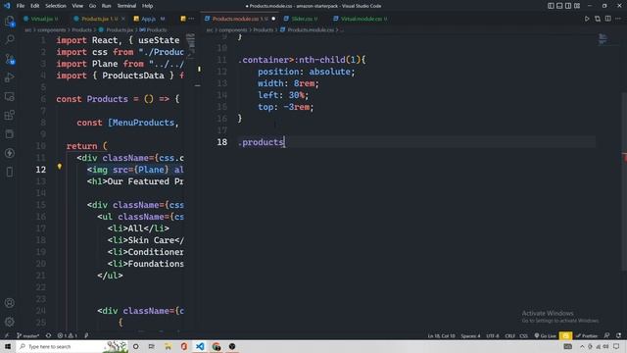This screenshot has width=627, height=353.
Task: Open More Actions for the right editor group
Action: coord(618,19)
